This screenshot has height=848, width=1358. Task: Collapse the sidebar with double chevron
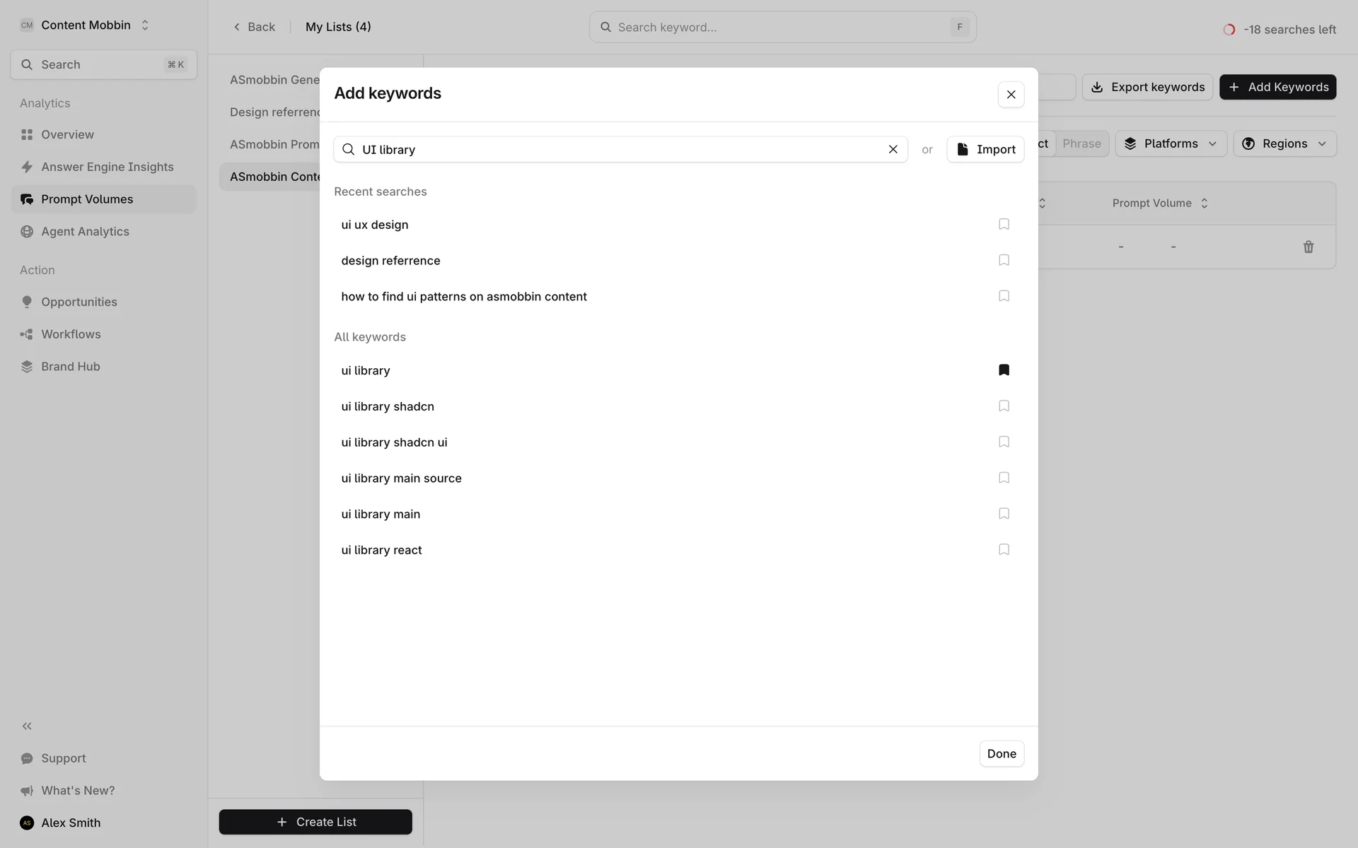27,726
